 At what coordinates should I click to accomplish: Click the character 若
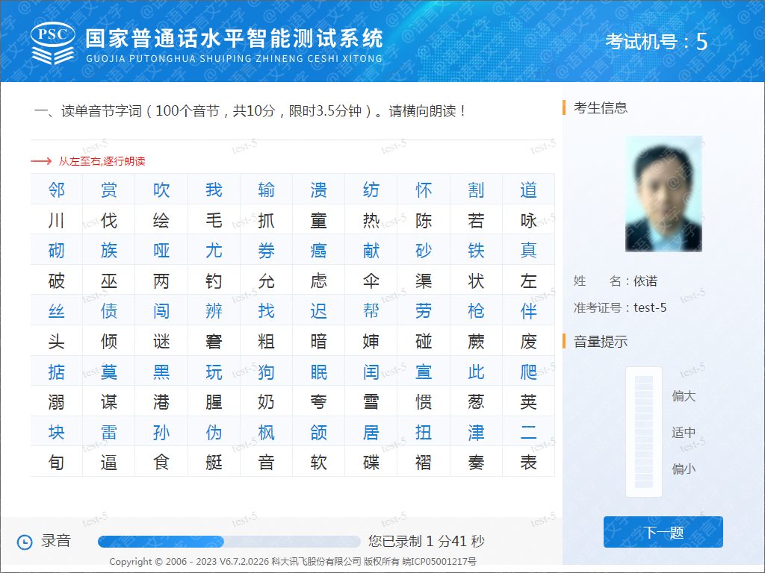(476, 220)
